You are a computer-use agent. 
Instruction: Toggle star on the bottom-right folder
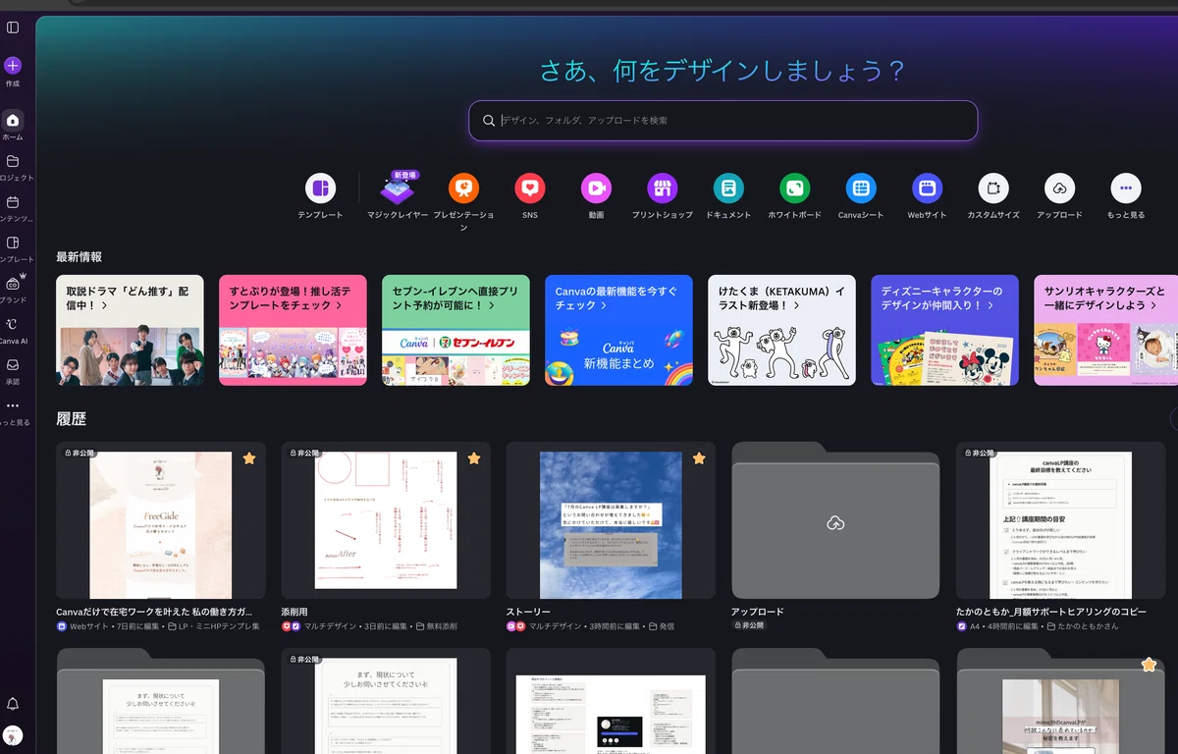click(x=1149, y=665)
